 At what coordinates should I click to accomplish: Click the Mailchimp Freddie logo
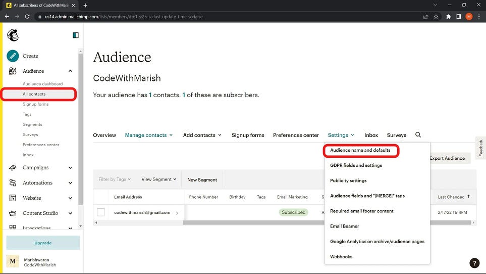click(13, 35)
